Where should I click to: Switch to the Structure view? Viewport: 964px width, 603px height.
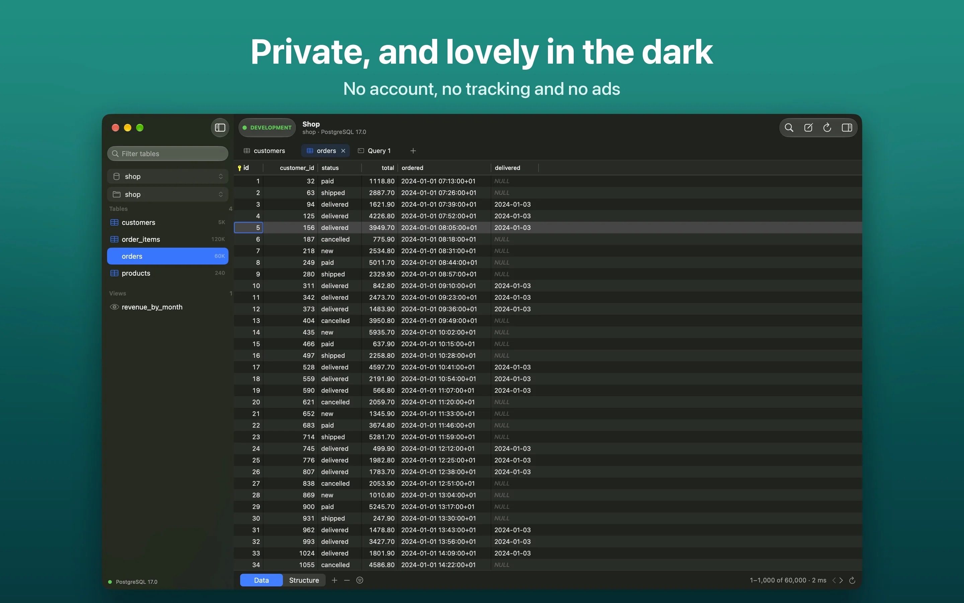point(304,580)
